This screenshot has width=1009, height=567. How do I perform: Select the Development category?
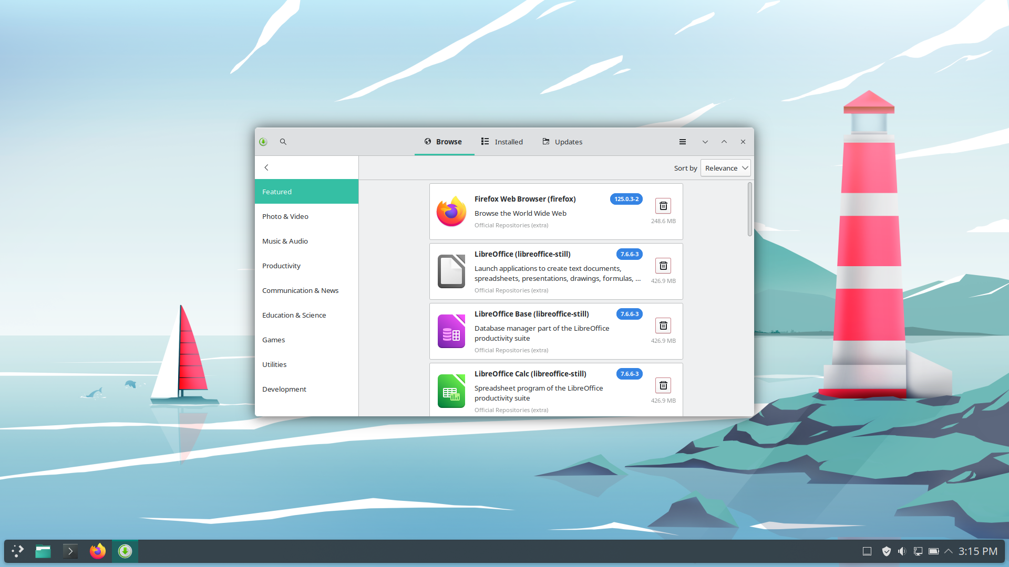tap(306, 389)
